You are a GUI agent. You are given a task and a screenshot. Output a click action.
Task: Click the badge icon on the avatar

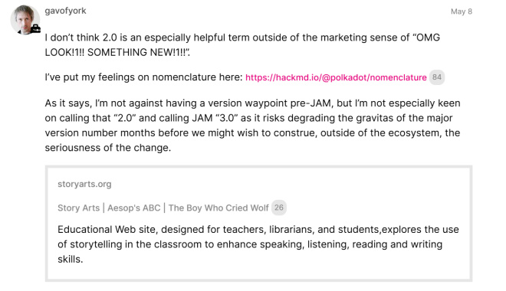(35, 28)
